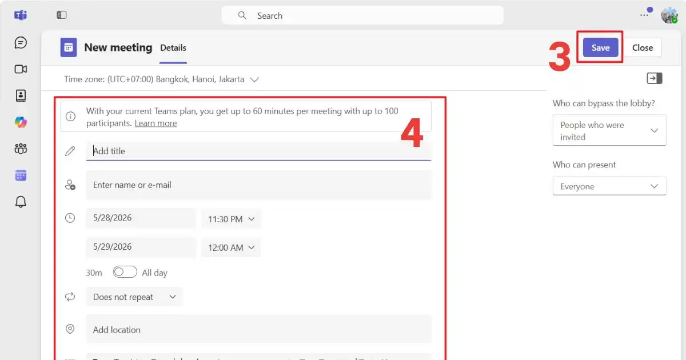Open the Does not repeat dropdown

pos(134,297)
